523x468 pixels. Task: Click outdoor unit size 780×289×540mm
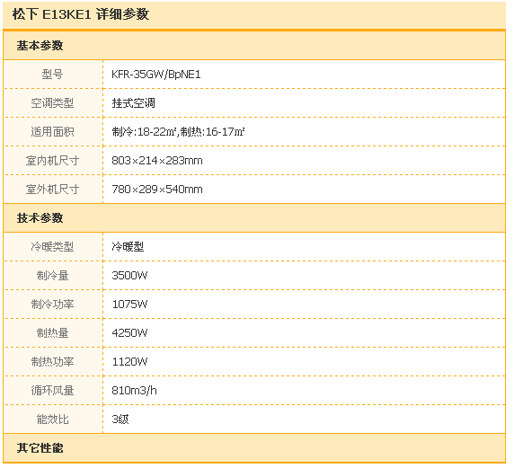click(157, 190)
